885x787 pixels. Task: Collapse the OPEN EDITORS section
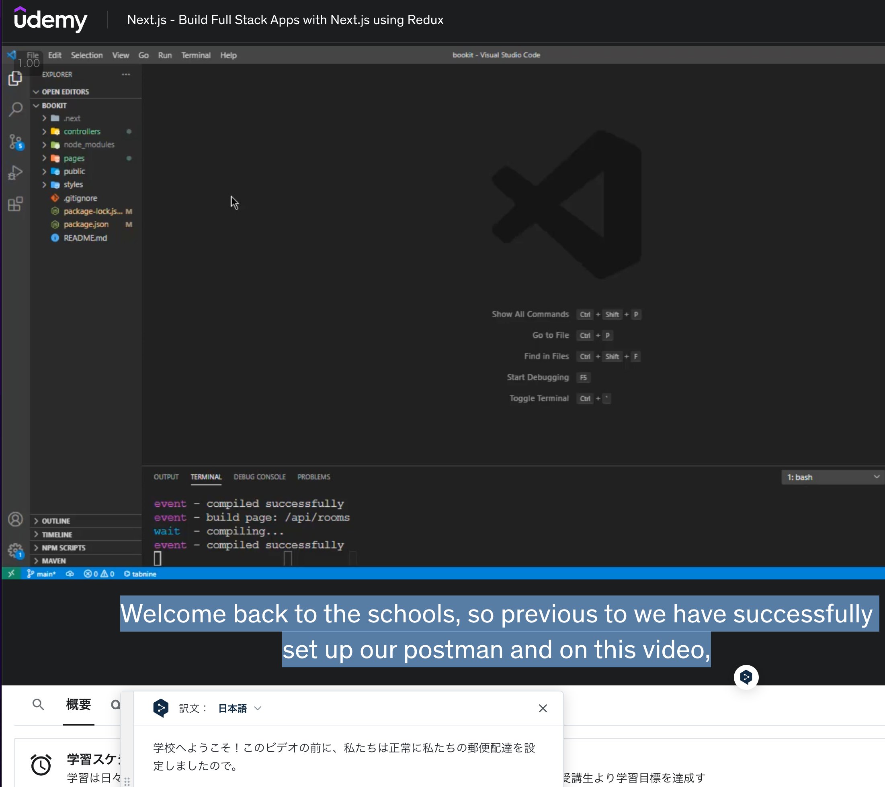point(65,92)
